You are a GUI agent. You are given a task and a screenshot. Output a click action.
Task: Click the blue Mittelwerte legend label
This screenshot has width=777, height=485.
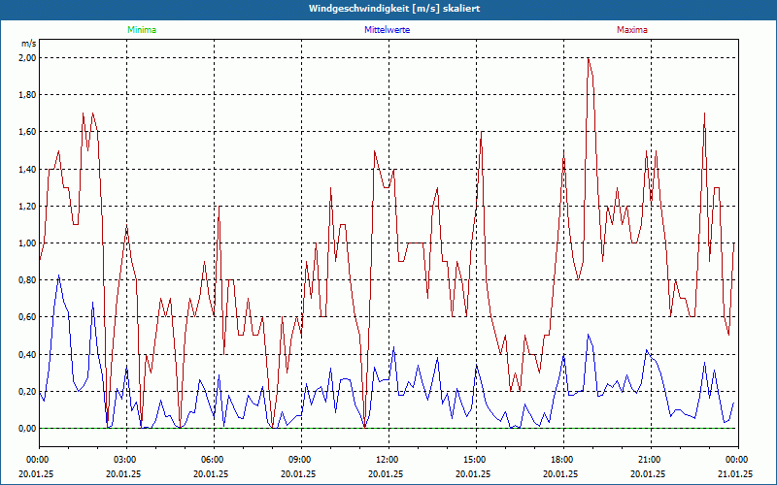tap(387, 30)
